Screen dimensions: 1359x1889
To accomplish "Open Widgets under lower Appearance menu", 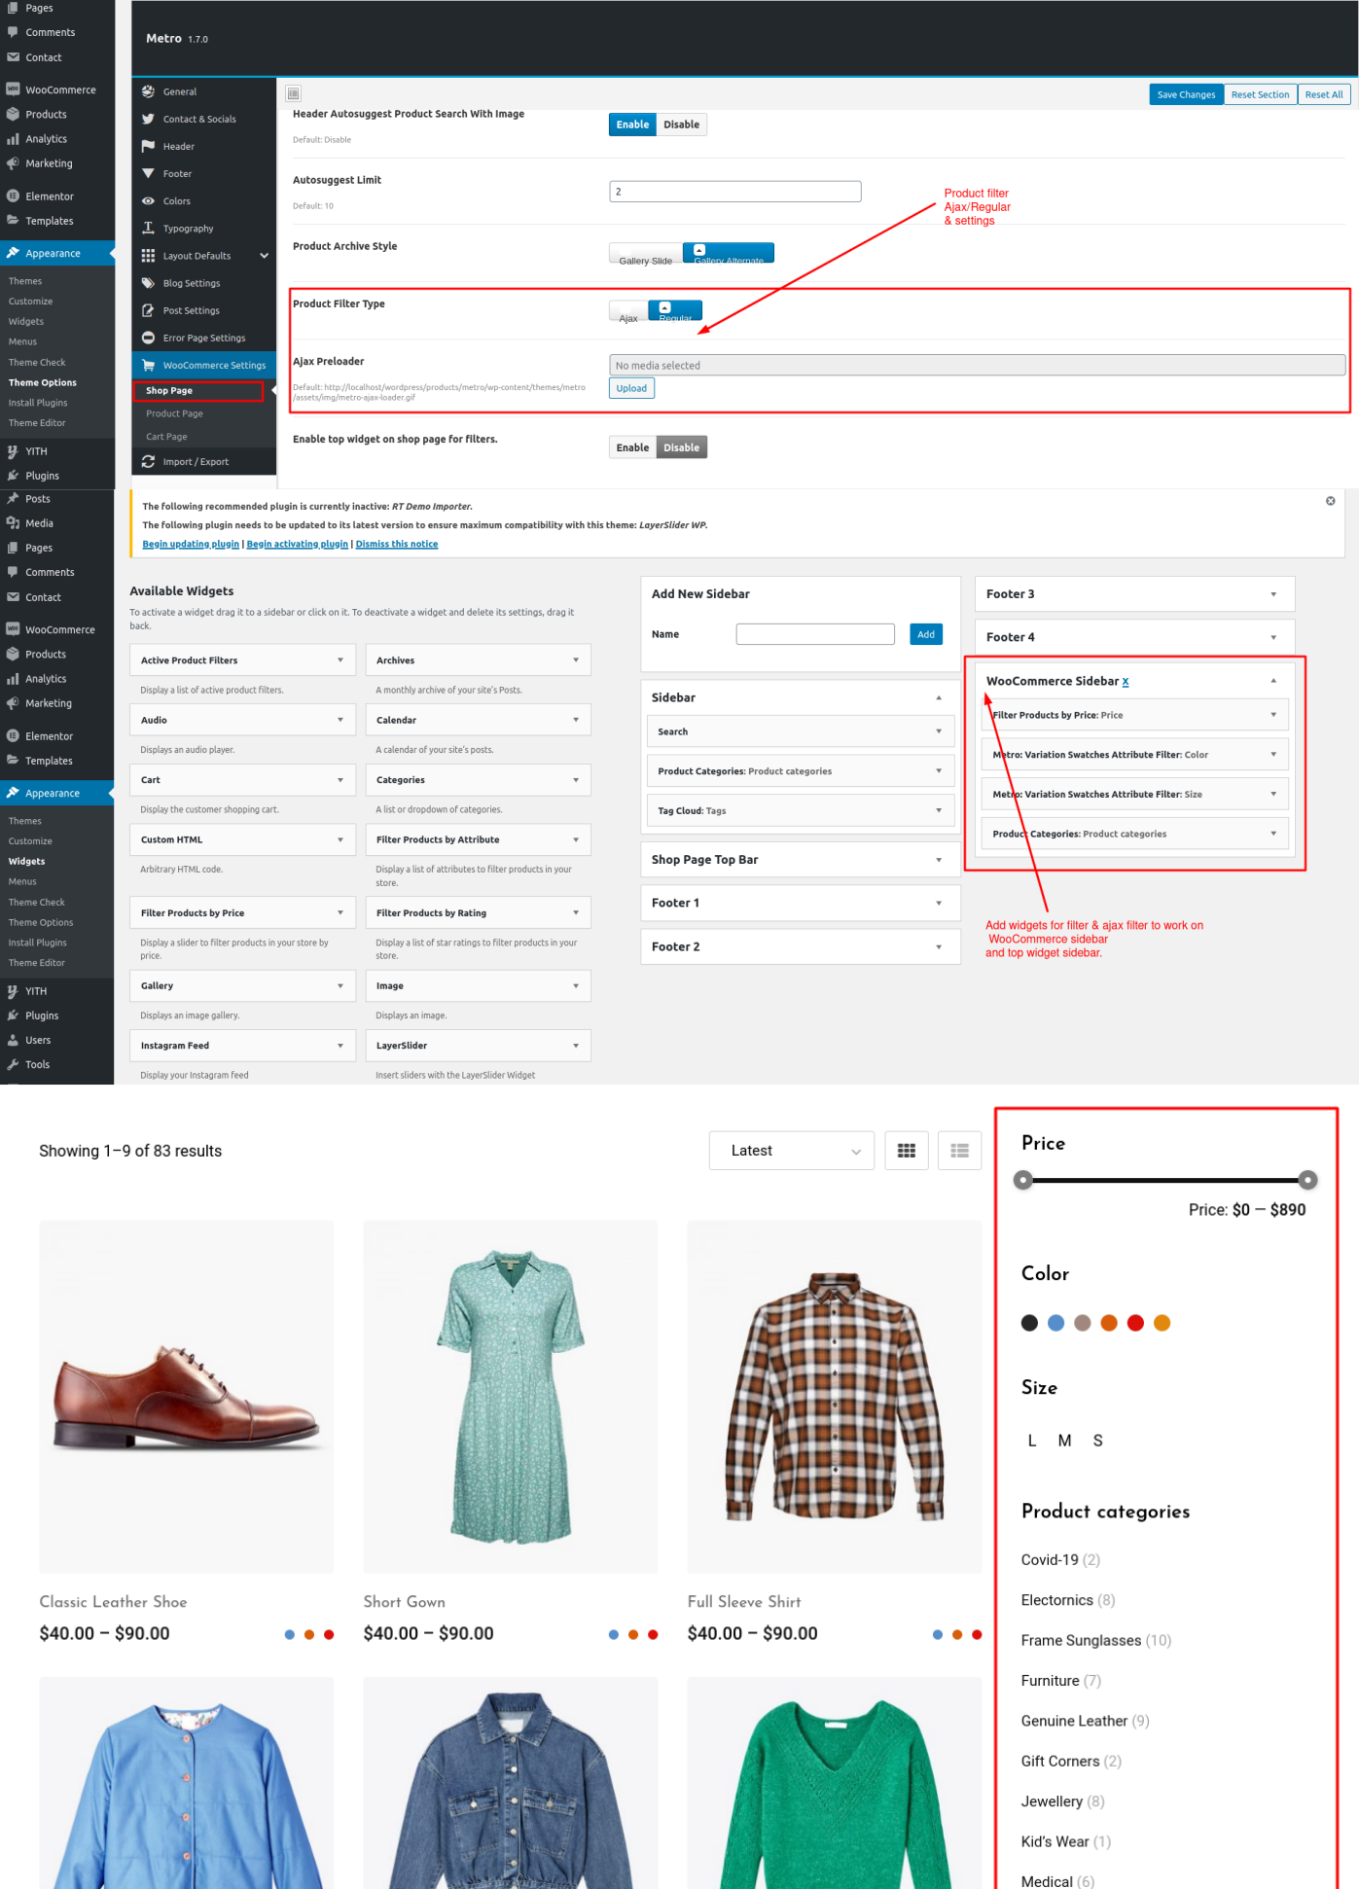I will coord(27,861).
